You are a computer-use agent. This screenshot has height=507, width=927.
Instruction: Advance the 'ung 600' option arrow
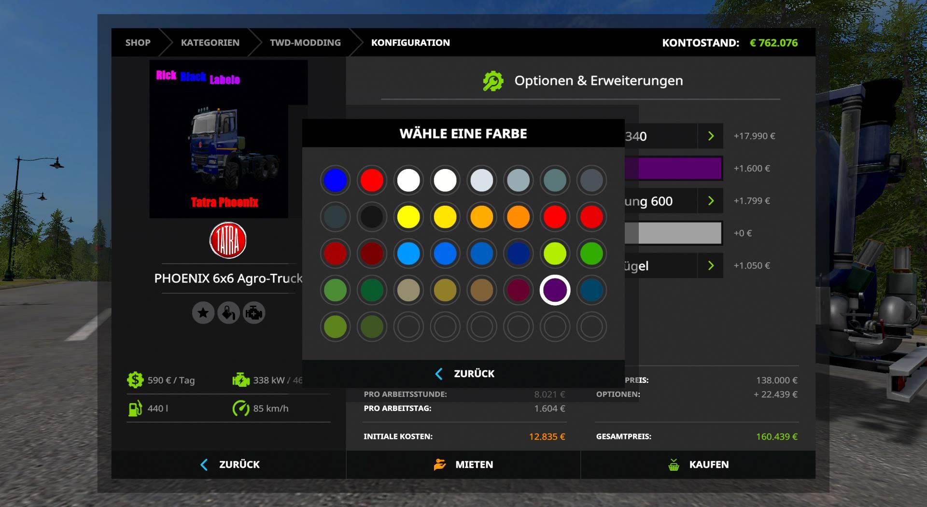(711, 201)
